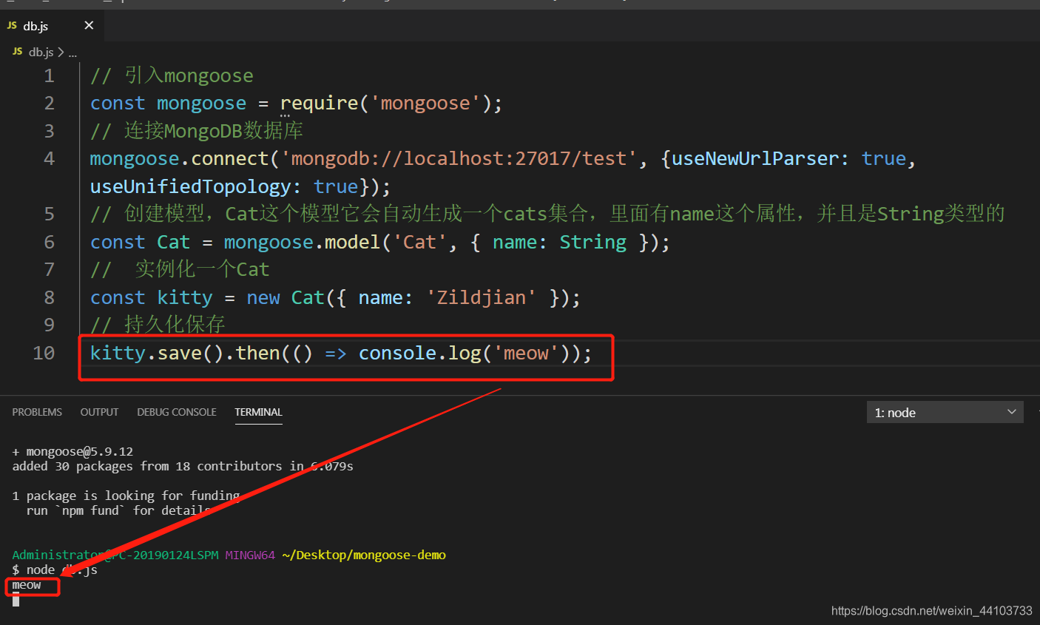Click the JS file icon on db.js tab
Image resolution: width=1040 pixels, height=625 pixels.
click(12, 26)
